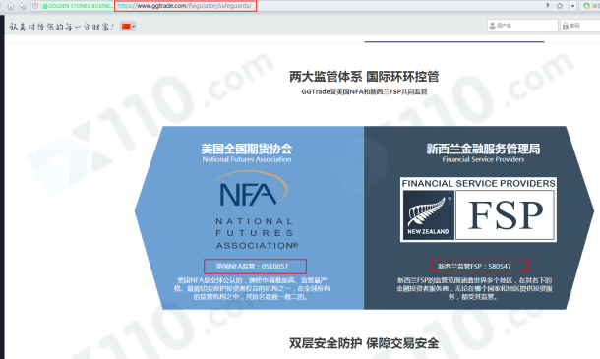
Task: Click the NFA description paragraph
Action: (x=252, y=288)
